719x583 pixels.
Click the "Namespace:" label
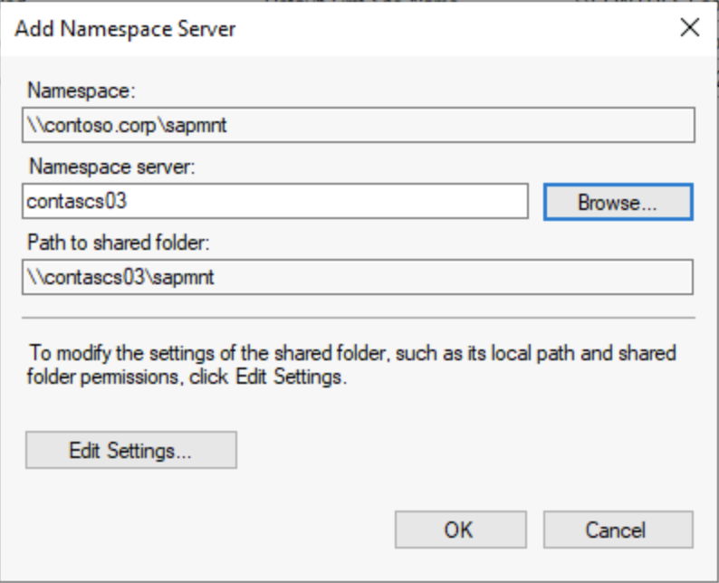tap(81, 91)
